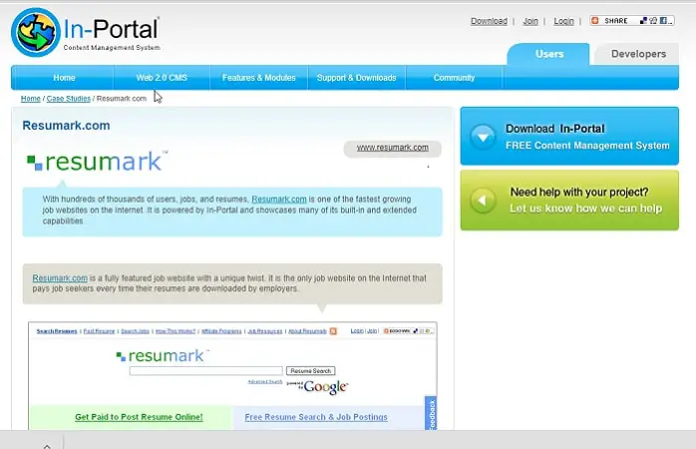Click the orange RSS icon in the embedded screenshot
The width and height of the screenshot is (696, 449).
(333, 331)
